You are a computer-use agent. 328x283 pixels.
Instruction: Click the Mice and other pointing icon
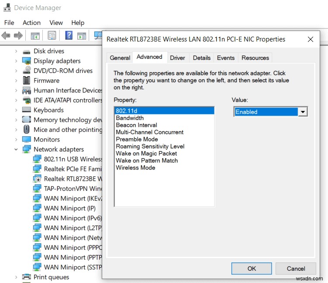(26, 129)
